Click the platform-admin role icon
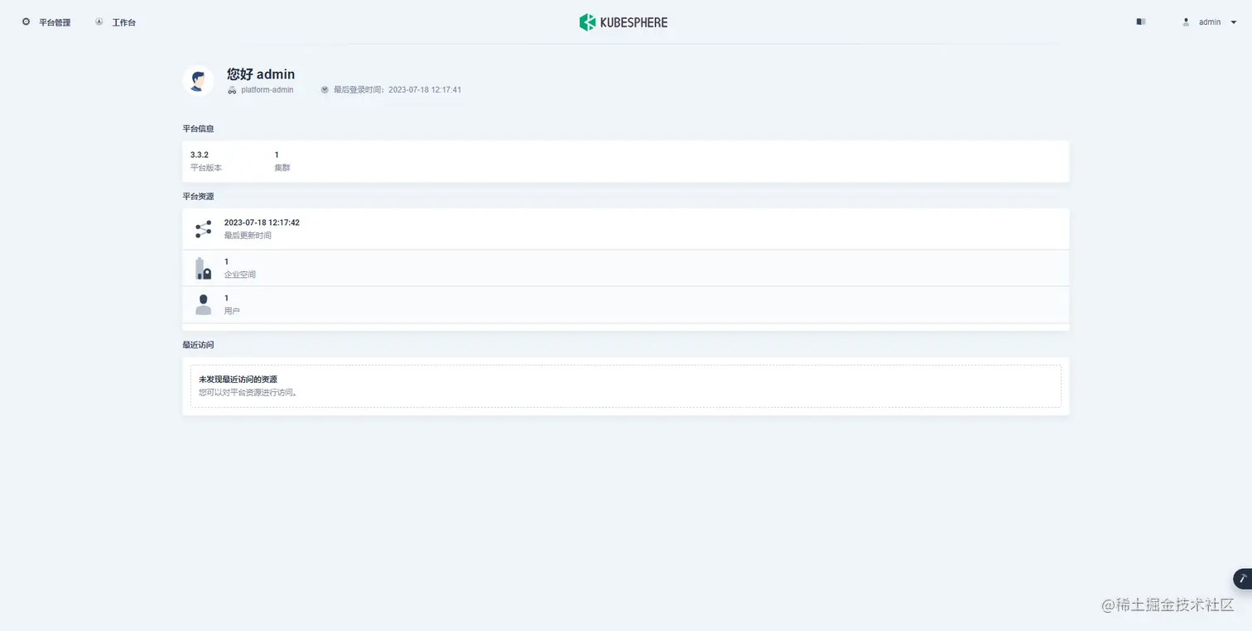This screenshot has height=631, width=1252. click(x=232, y=90)
